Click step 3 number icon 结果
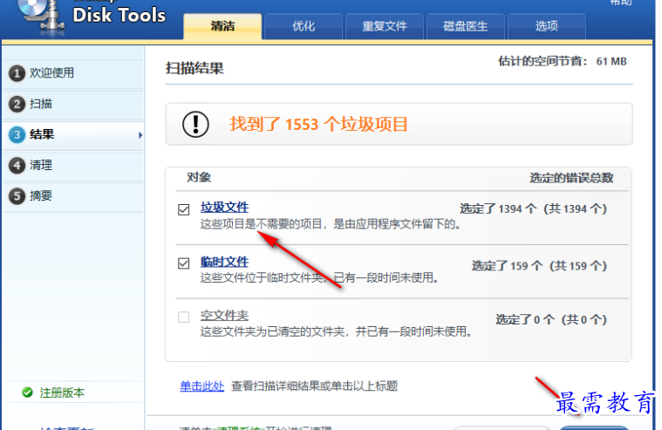The width and height of the screenshot is (662, 430). pyautogui.click(x=17, y=134)
